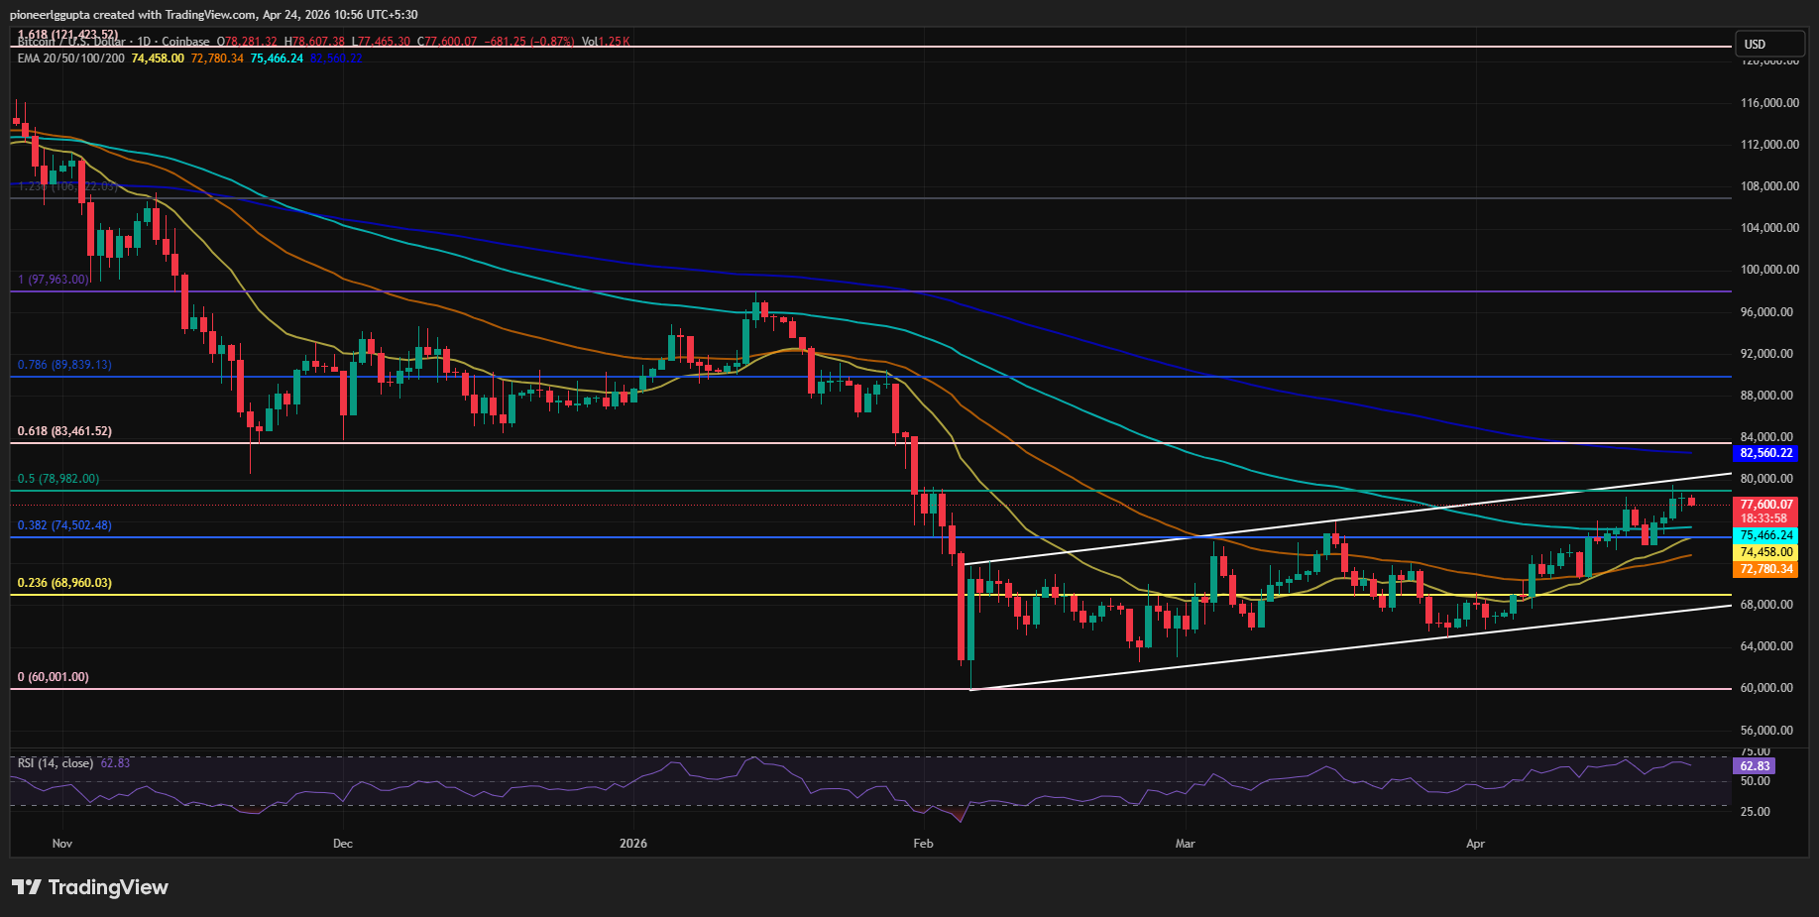This screenshot has height=917, width=1819.
Task: Click the cyan 75,466.24 EMA price label
Action: click(x=1765, y=534)
